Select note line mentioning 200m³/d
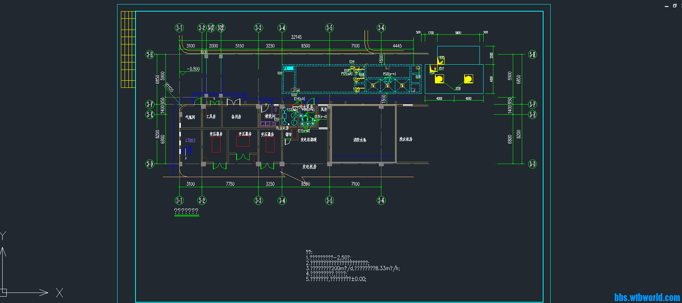 [353, 268]
